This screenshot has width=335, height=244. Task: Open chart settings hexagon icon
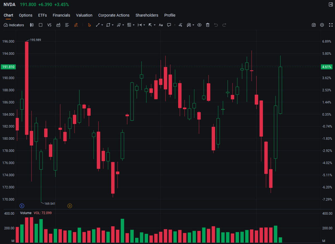(322, 25)
